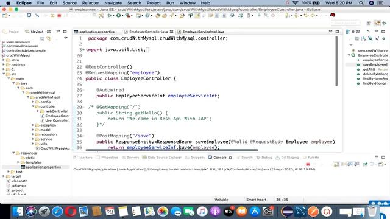
Task: Open the Run button dropdown arrow
Action: tap(122, 16)
